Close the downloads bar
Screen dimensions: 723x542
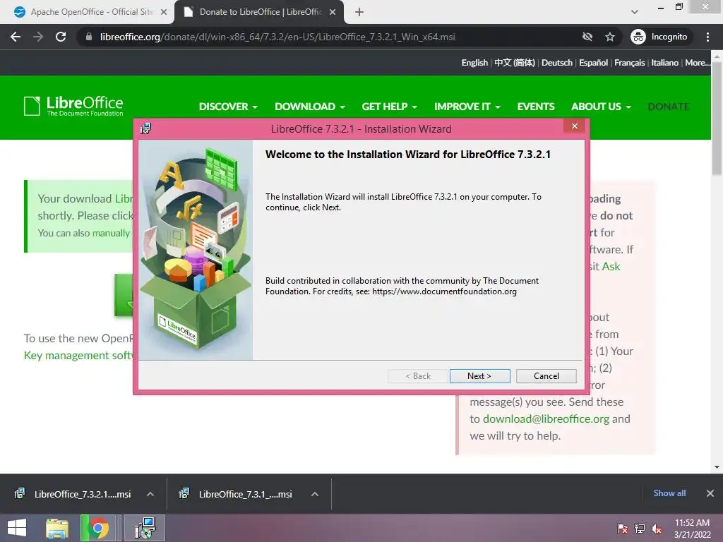pyautogui.click(x=710, y=493)
